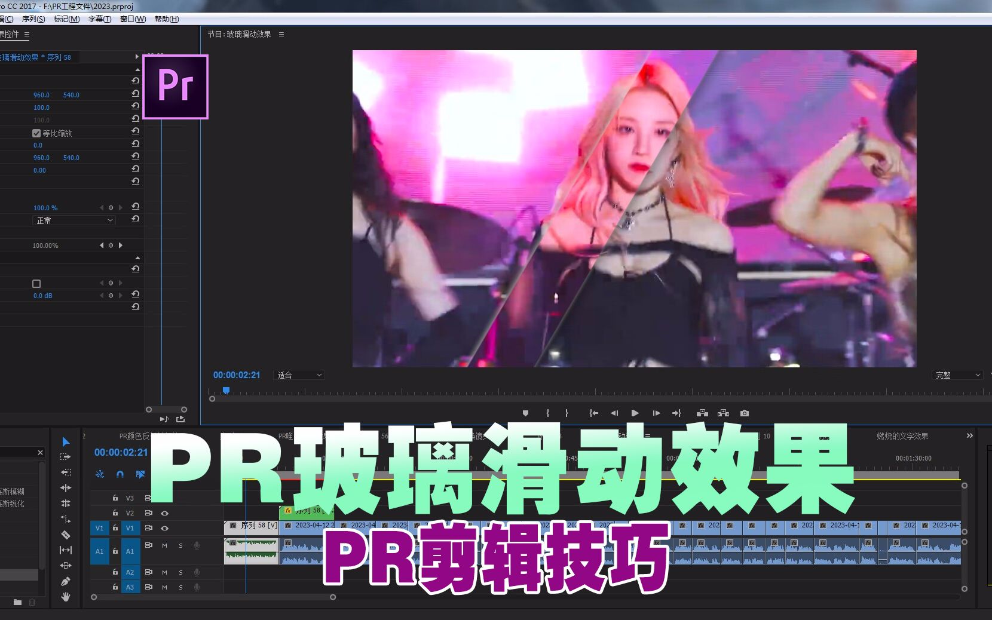Click the Program monitor blue playhead marker
Screen dimensions: 992x620
coord(226,390)
